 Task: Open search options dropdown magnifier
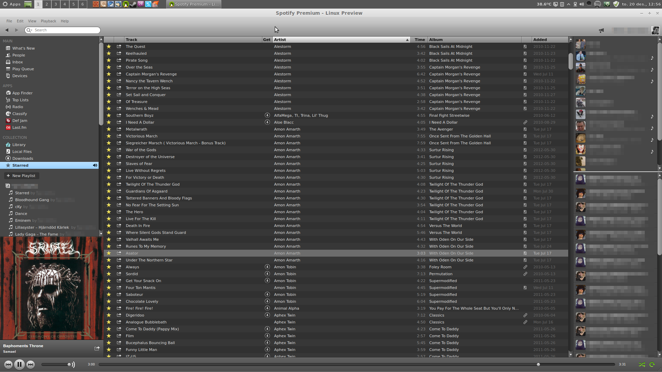[x=29, y=30]
